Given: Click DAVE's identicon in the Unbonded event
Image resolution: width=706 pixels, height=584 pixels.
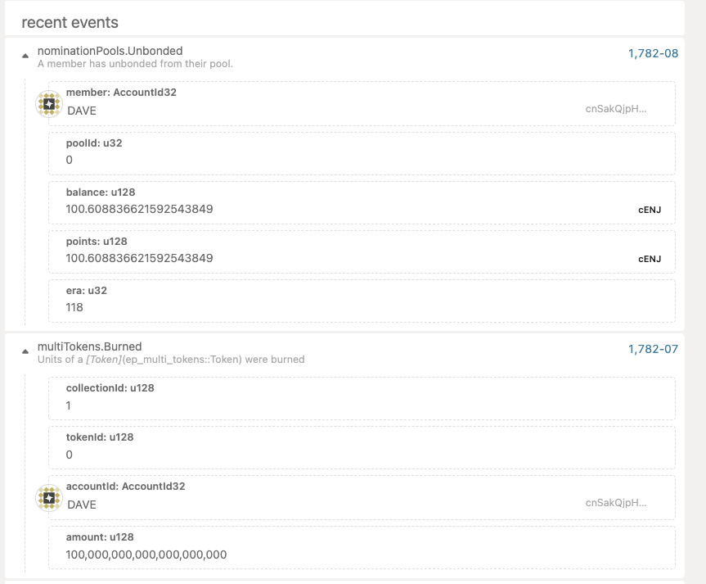Looking at the screenshot, I should [x=48, y=104].
